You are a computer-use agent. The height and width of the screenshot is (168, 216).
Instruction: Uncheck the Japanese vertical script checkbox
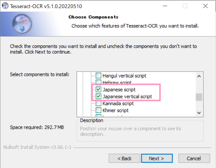pyautogui.click(x=98, y=96)
